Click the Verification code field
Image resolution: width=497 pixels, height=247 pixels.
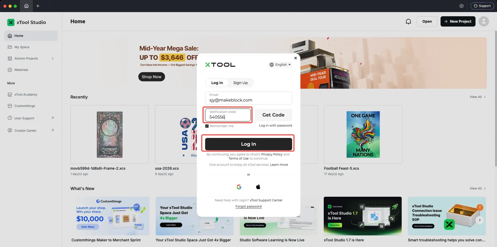(x=228, y=115)
